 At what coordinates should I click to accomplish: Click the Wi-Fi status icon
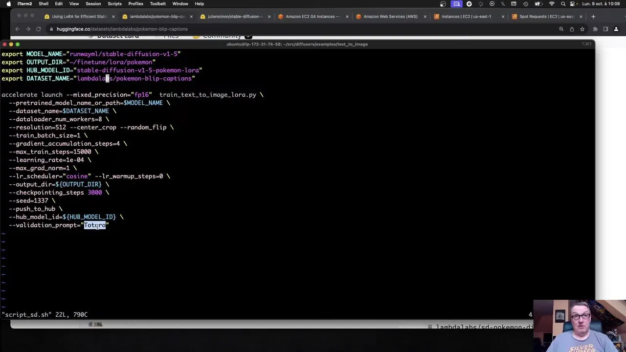point(552,3)
